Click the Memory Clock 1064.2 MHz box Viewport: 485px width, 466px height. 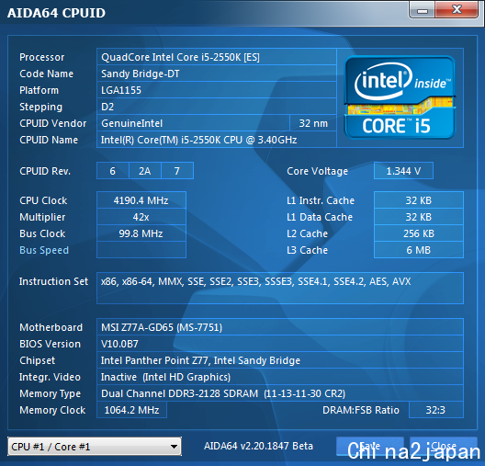point(131,410)
